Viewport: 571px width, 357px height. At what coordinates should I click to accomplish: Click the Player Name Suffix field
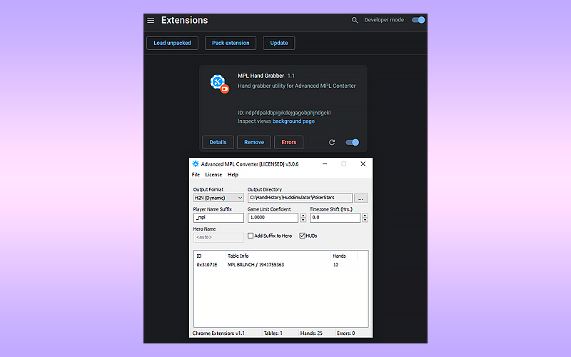[x=218, y=217]
